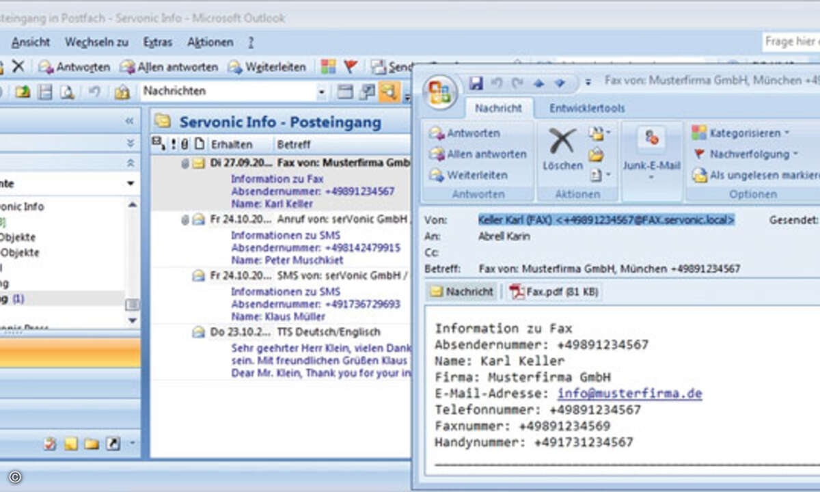Image resolution: width=820 pixels, height=492 pixels.
Task: Click recipient Abrell Karin in An field
Action: click(506, 236)
